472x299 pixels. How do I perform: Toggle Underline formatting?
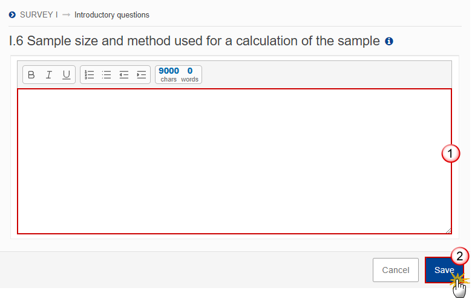pyautogui.click(x=66, y=74)
